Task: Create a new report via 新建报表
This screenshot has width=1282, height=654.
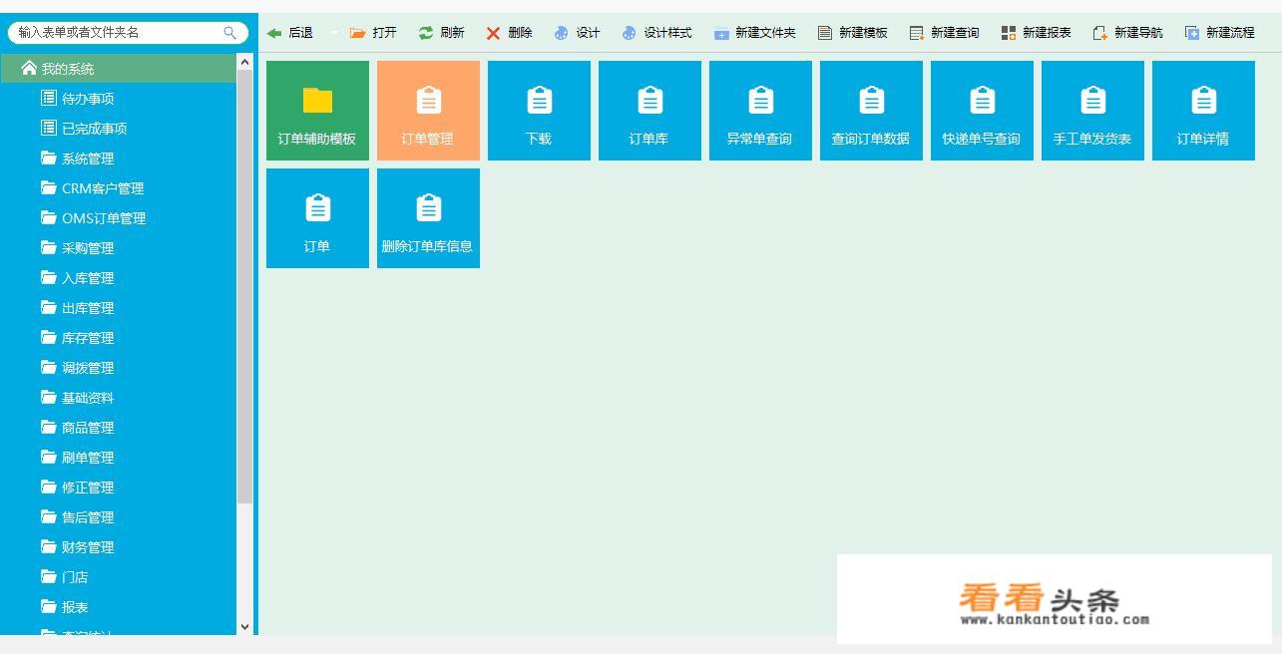Action: 1036,33
